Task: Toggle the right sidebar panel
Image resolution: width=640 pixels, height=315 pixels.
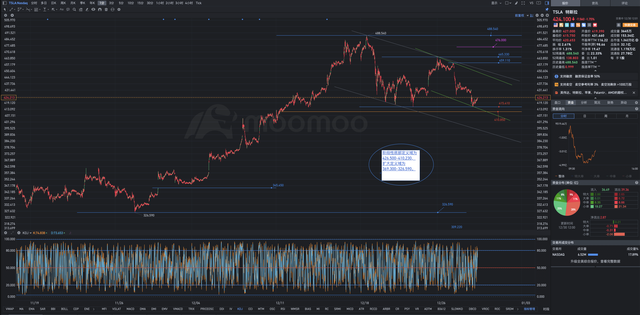Action: tap(547, 3)
